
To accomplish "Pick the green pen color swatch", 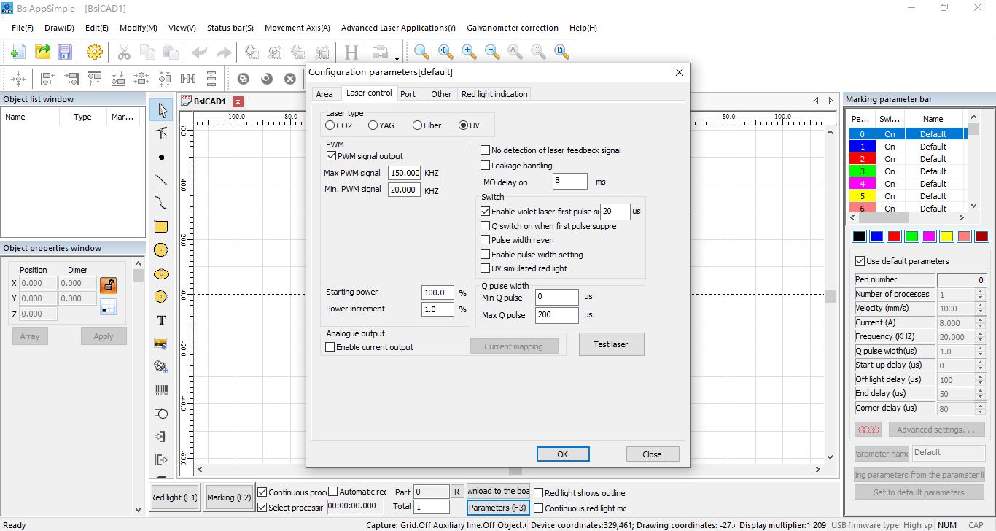I will click(911, 236).
